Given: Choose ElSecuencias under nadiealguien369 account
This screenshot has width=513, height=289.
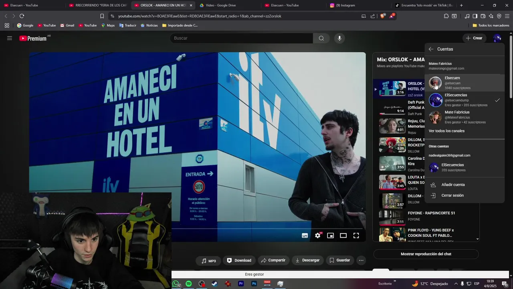Looking at the screenshot, I should click(465, 167).
